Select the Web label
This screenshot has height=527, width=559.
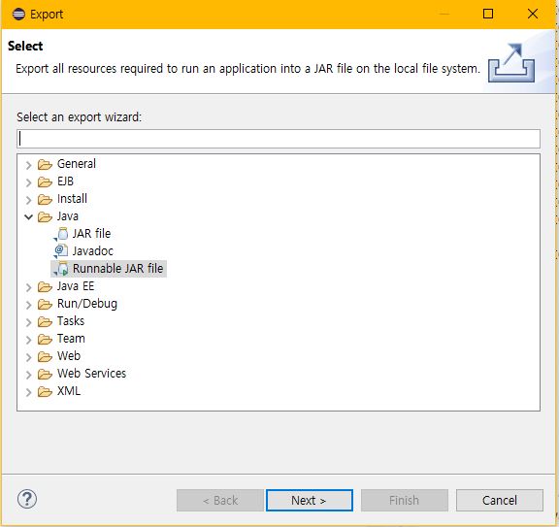tap(69, 356)
